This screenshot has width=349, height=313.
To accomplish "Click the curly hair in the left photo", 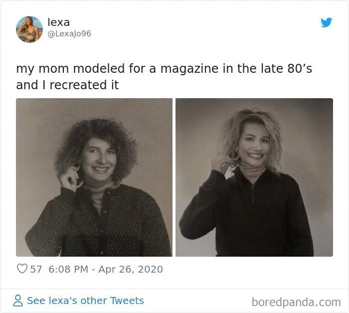I will click(96, 143).
